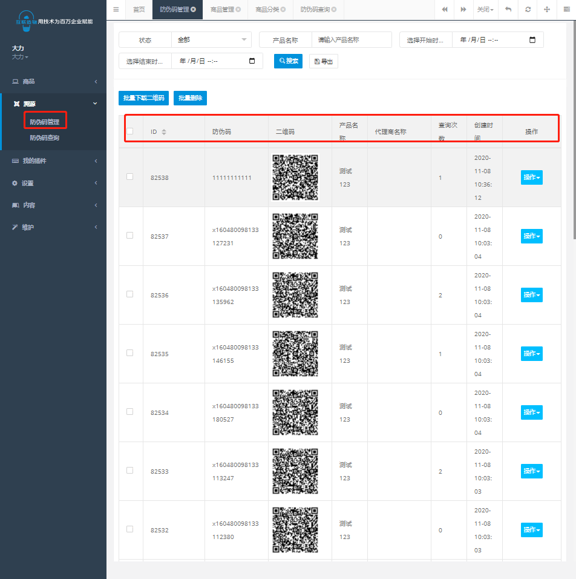Close the 商品管理 tab with its x icon
The image size is (576, 579).
pyautogui.click(x=238, y=10)
